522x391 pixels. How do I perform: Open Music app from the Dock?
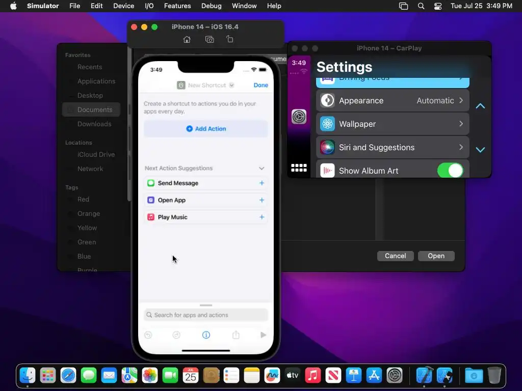pyautogui.click(x=313, y=376)
